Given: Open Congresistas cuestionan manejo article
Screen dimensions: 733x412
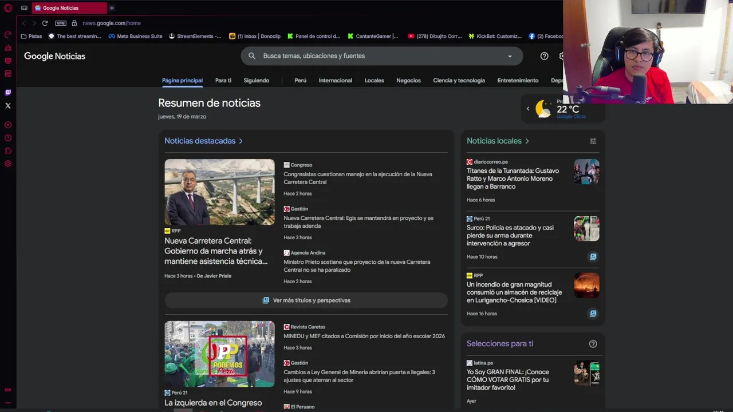Looking at the screenshot, I should [x=358, y=178].
